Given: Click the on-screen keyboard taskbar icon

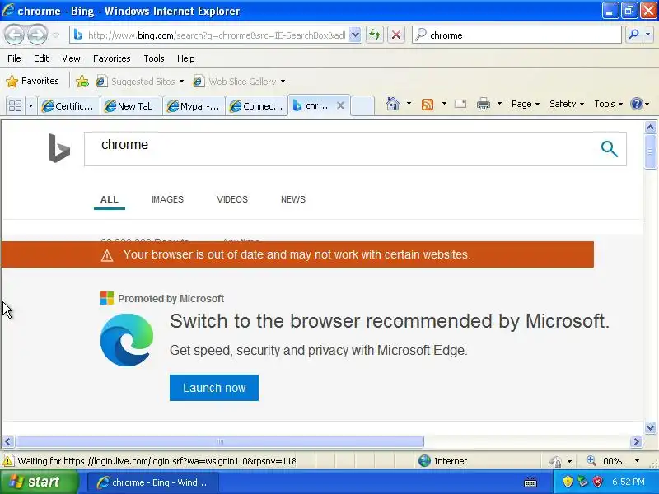Looking at the screenshot, I should tap(530, 482).
